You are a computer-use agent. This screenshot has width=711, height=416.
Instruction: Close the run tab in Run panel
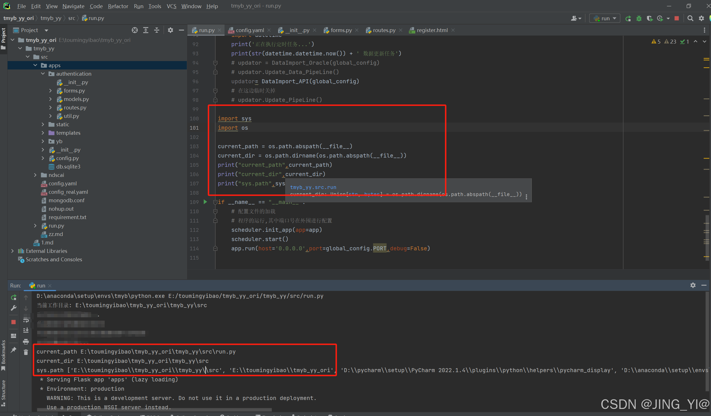(x=50, y=286)
